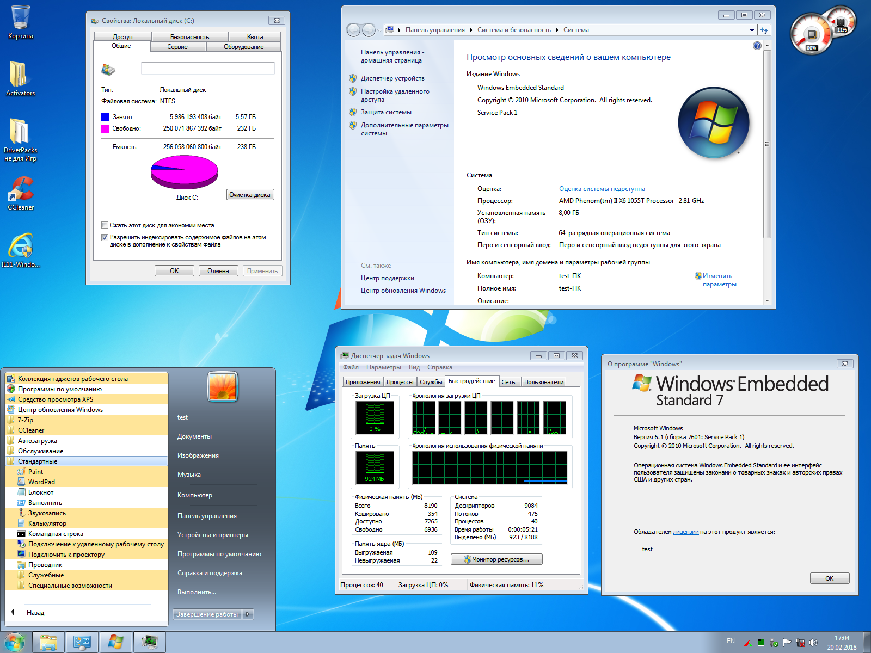Screen dimensions: 871x653
Task: Click the Изменить параметры link
Action: (x=719, y=280)
